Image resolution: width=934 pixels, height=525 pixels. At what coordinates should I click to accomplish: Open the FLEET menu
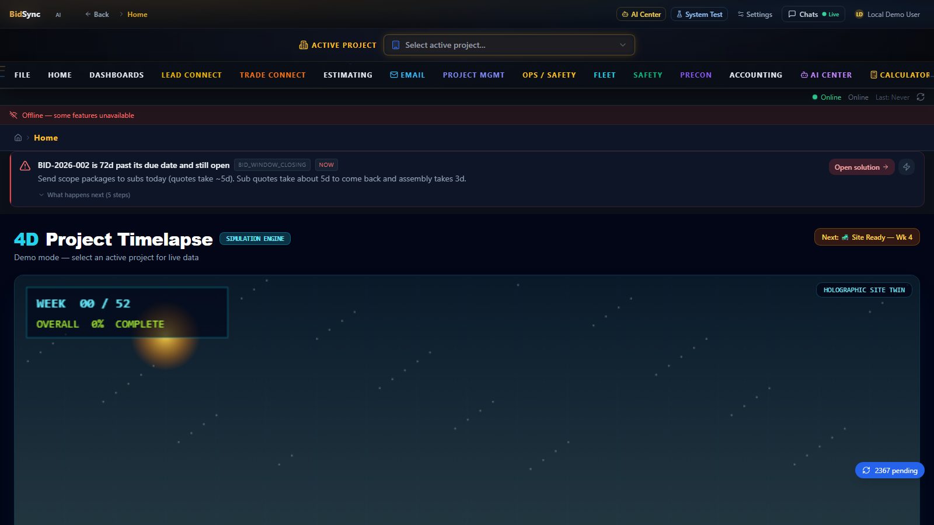pyautogui.click(x=605, y=75)
